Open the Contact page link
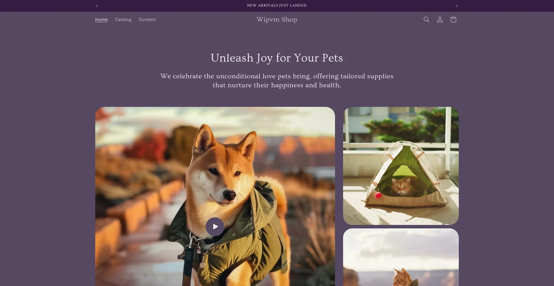Screen dimensions: 554x286 tap(147, 20)
